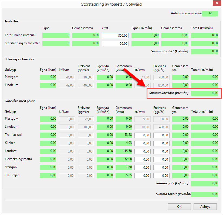Click the Summa totalt (kr/mån) value field

pyautogui.click(x=204, y=194)
